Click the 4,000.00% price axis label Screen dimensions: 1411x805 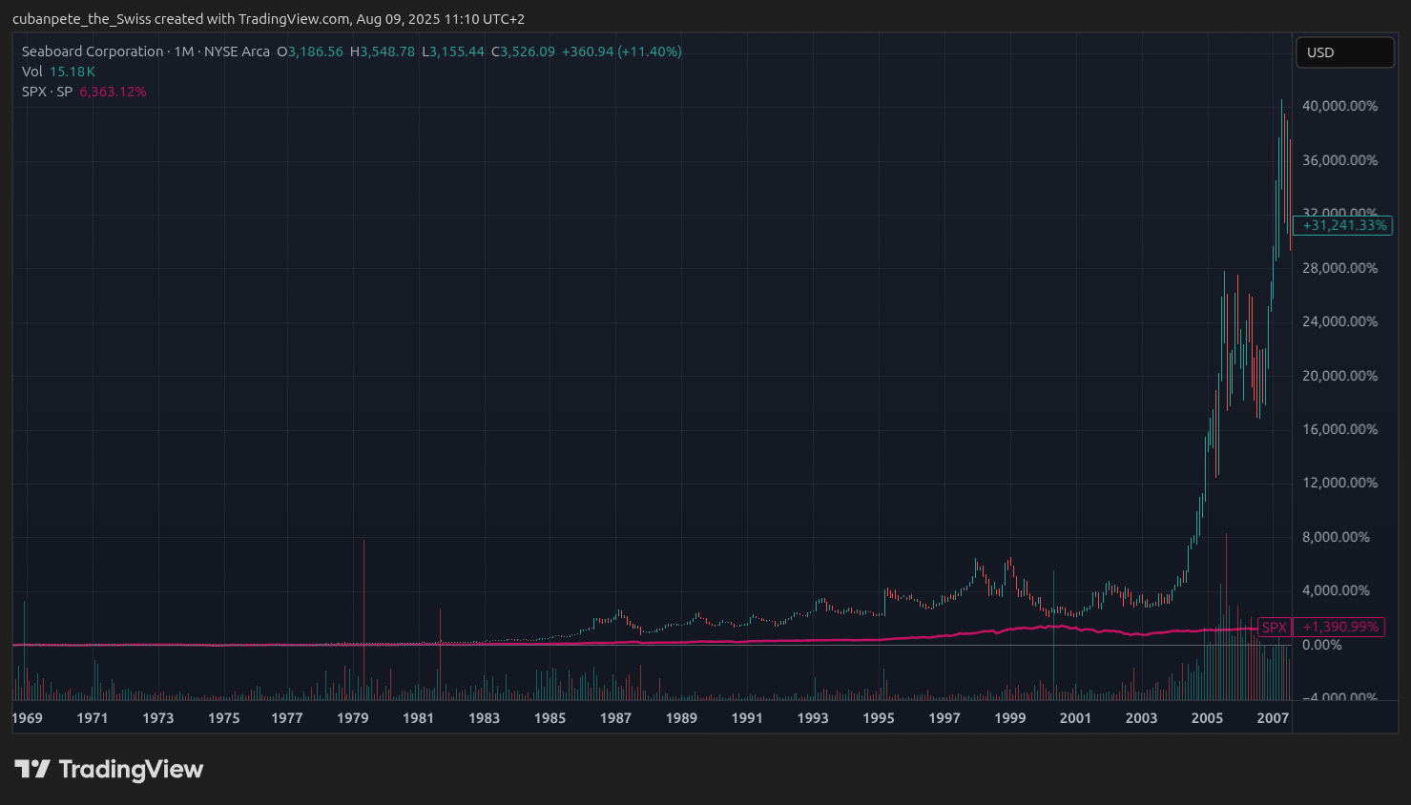pos(1336,590)
